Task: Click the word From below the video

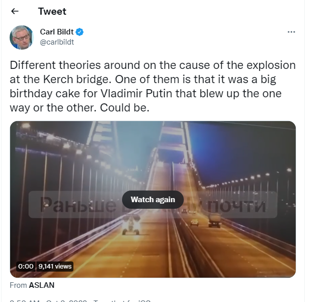Action: [18, 285]
